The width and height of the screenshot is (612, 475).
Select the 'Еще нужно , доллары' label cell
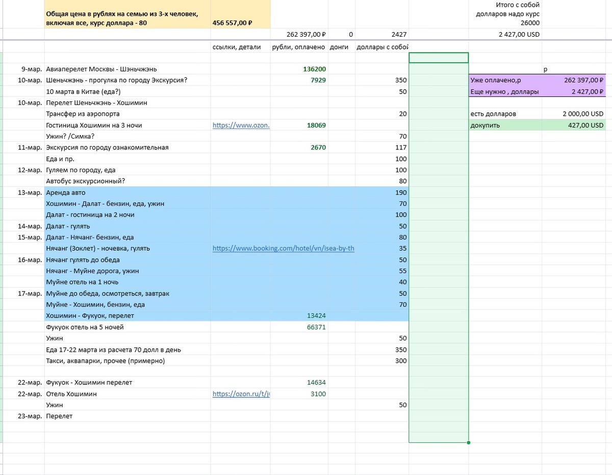tap(505, 92)
